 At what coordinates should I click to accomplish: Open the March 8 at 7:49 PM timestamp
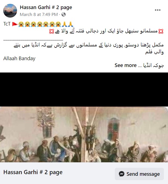(39, 15)
